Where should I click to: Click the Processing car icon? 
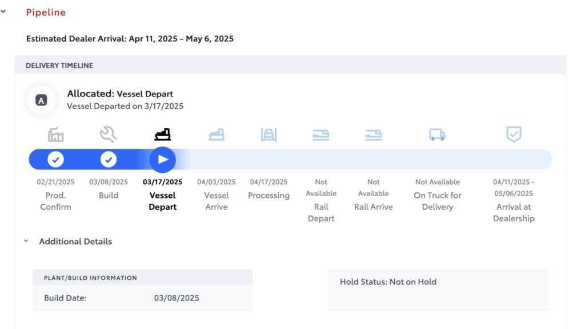click(269, 135)
